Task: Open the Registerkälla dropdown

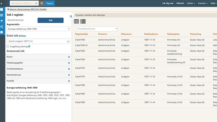Action: 38,29
